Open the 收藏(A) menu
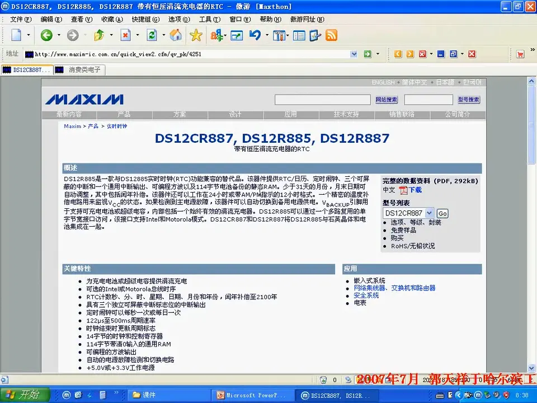The height and width of the screenshot is (403, 537). click(x=112, y=19)
